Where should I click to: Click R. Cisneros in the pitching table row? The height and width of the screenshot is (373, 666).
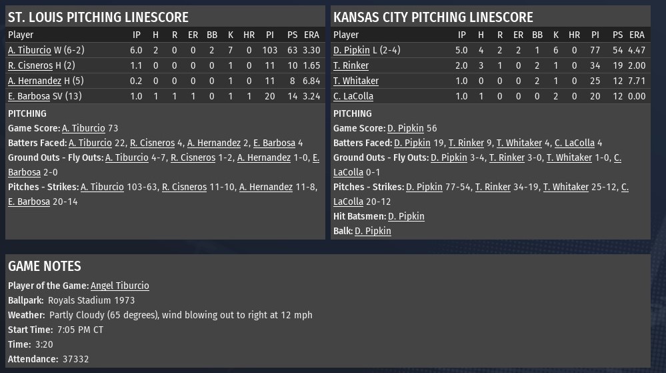click(x=30, y=65)
